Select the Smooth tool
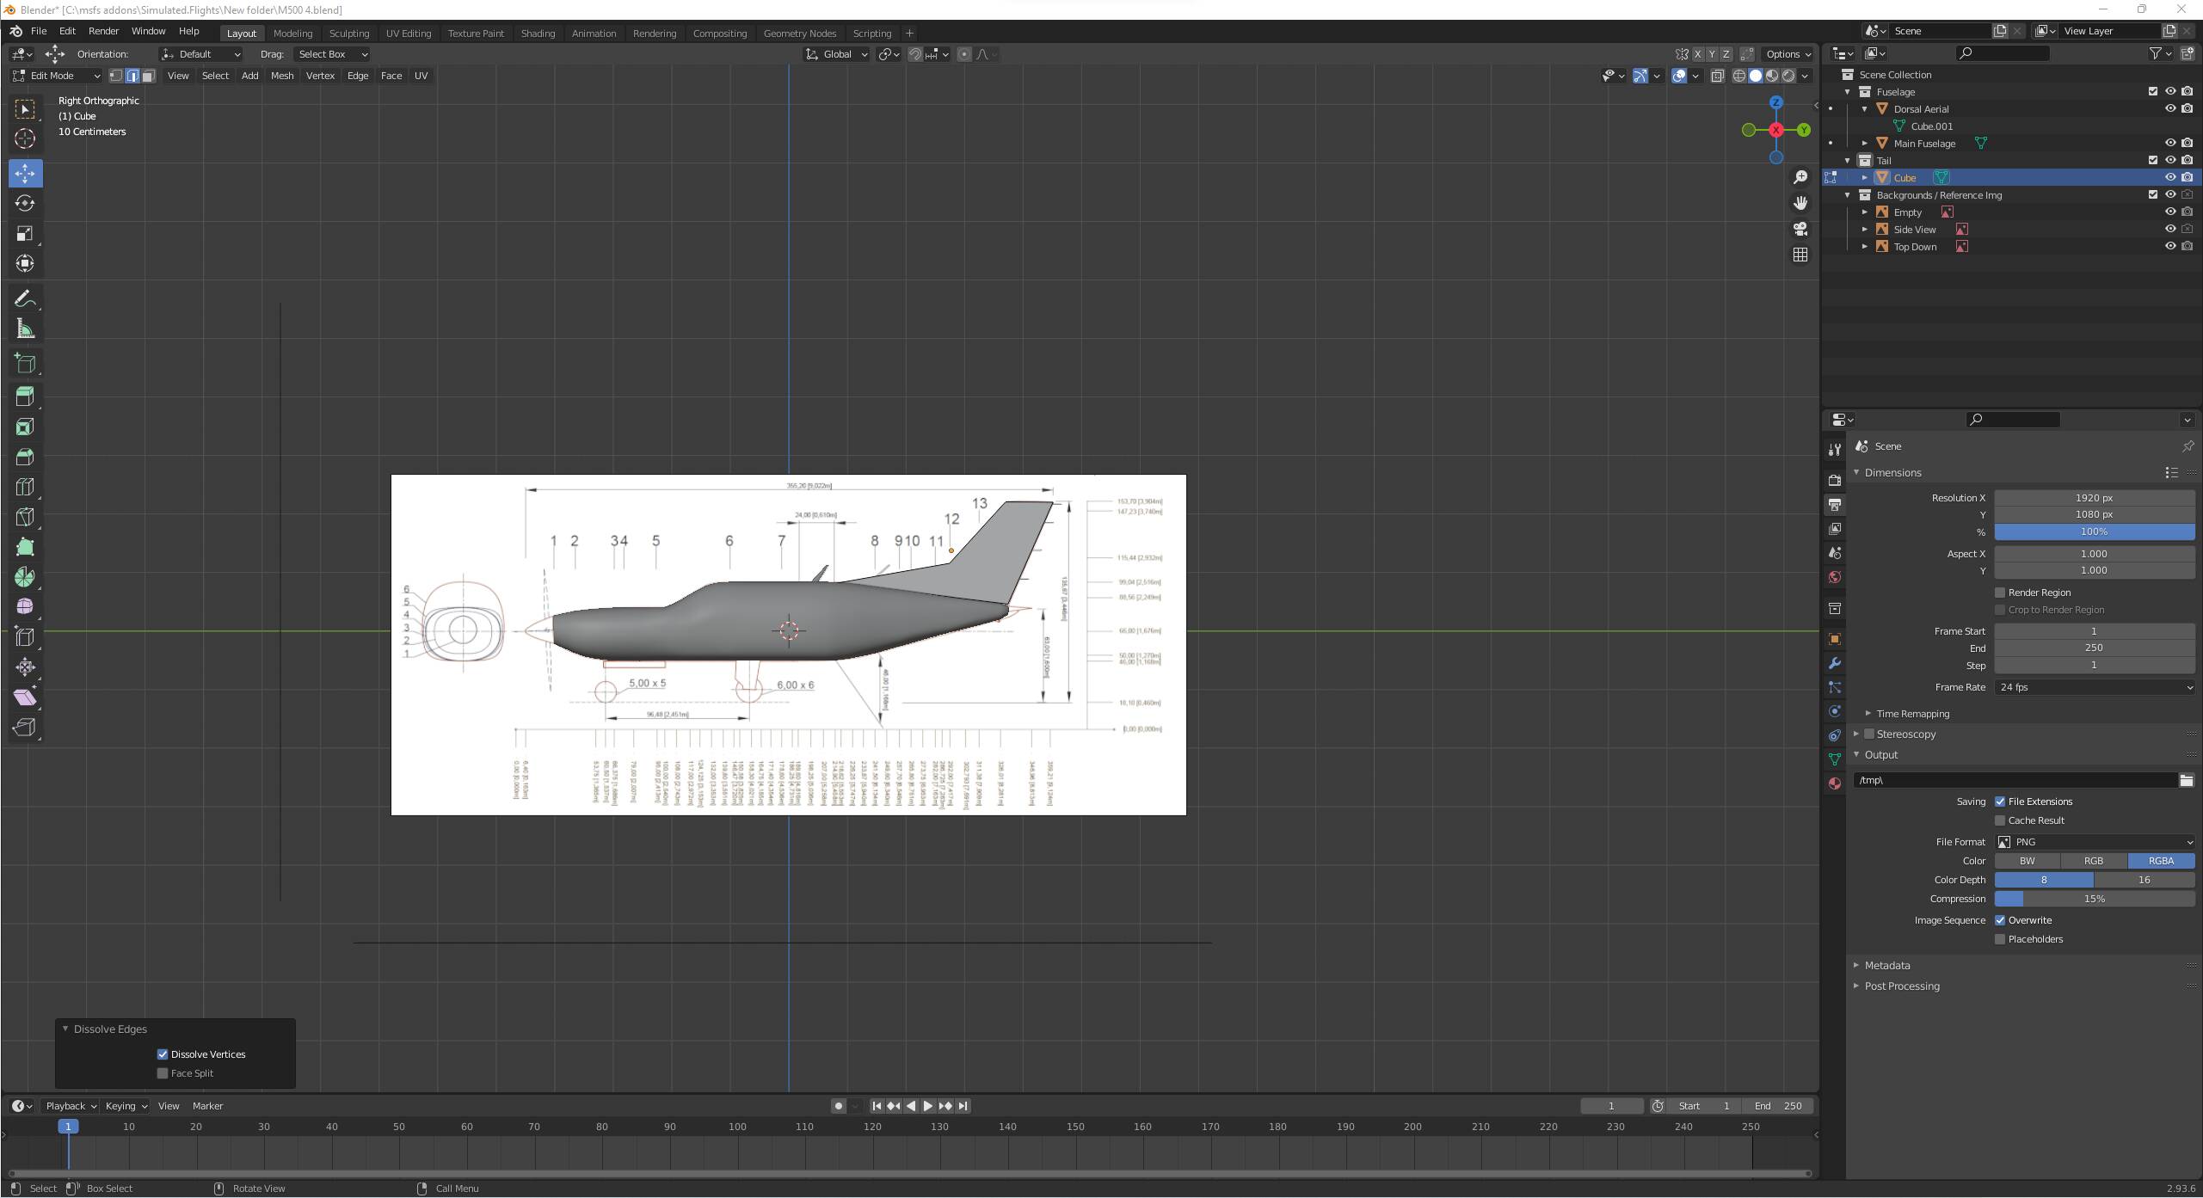 pos(25,607)
